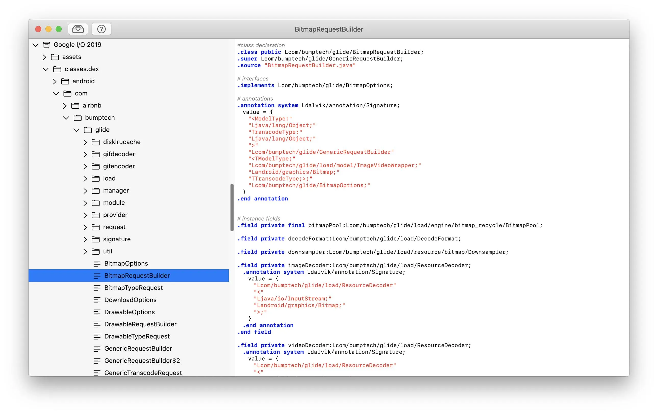
Task: Click the GenericRequestBuilder$2 file icon
Action: (97, 361)
